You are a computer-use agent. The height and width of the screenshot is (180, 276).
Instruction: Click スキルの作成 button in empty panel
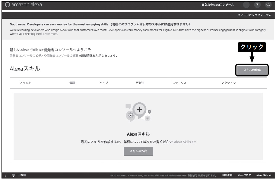tap(138, 151)
